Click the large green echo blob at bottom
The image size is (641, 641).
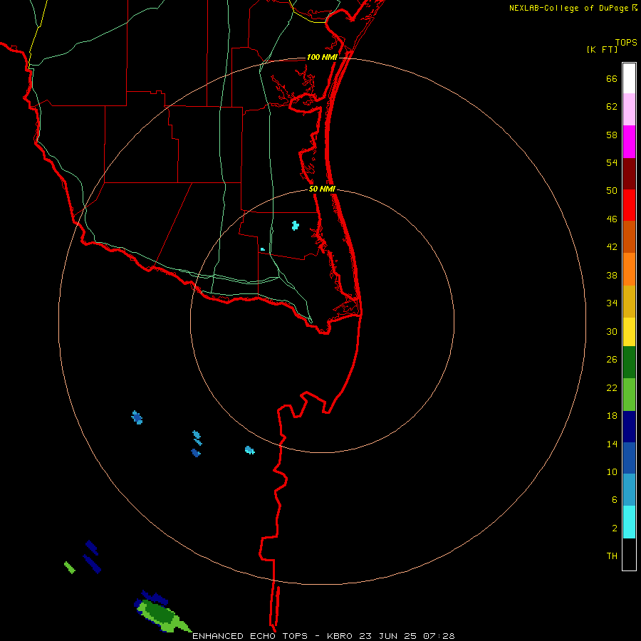(162, 615)
